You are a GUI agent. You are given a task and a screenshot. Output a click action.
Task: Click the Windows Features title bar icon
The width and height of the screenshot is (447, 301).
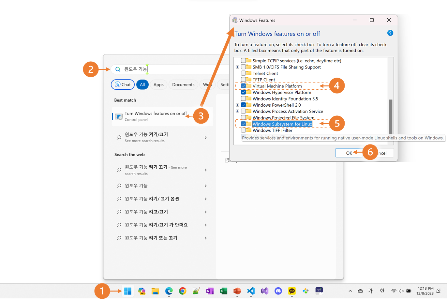[x=235, y=20]
